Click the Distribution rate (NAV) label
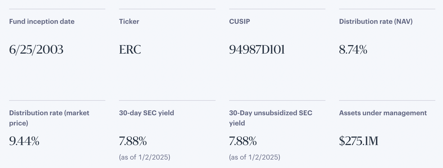The width and height of the screenshot is (443, 168). 376,21
